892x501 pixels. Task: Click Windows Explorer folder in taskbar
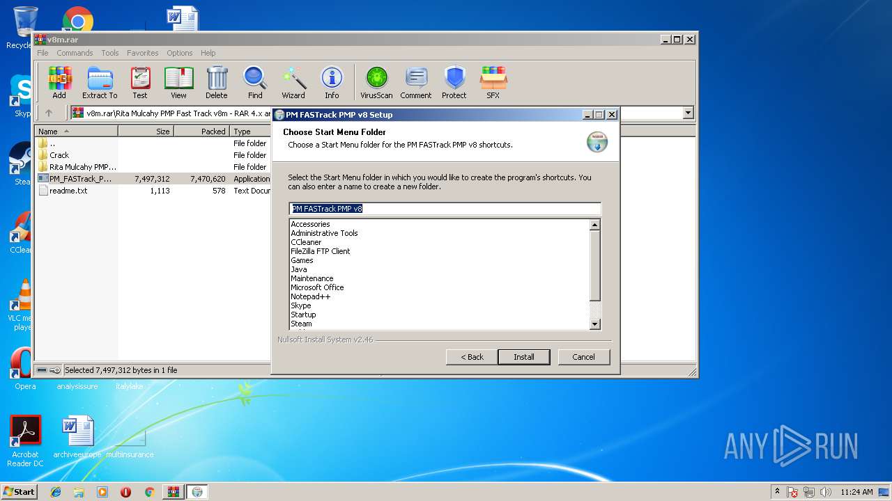(x=79, y=492)
